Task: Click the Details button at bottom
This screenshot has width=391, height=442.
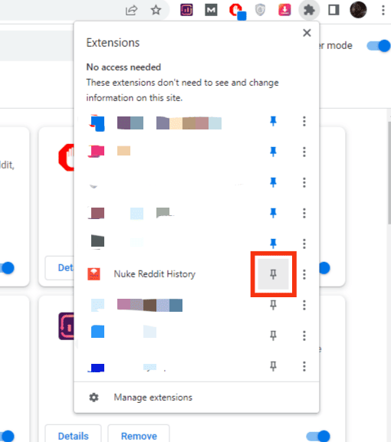Action: click(73, 436)
